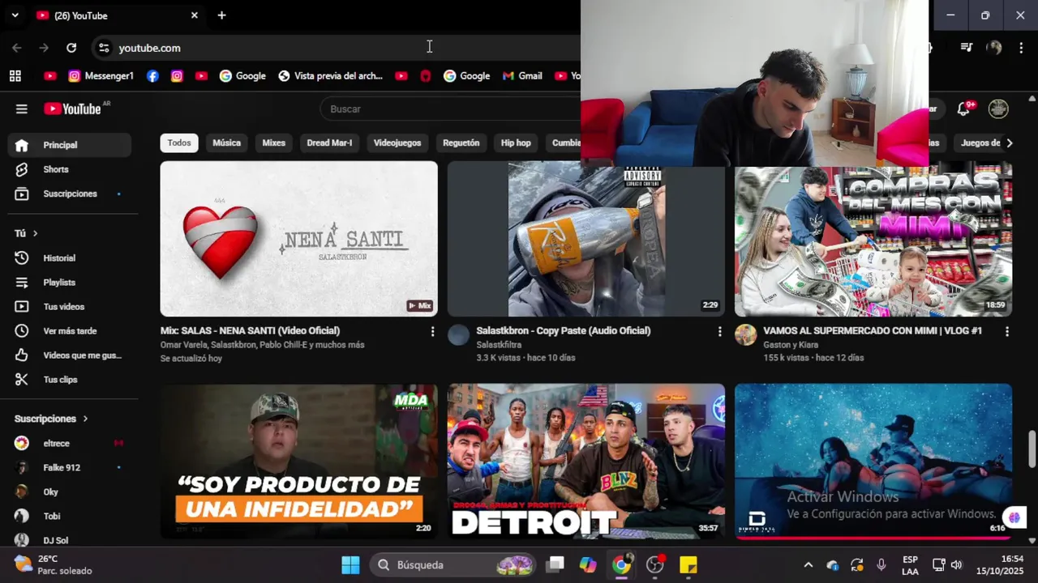This screenshot has width=1038, height=583.
Task: Play the DETROIT video thumbnail
Action: tap(585, 462)
